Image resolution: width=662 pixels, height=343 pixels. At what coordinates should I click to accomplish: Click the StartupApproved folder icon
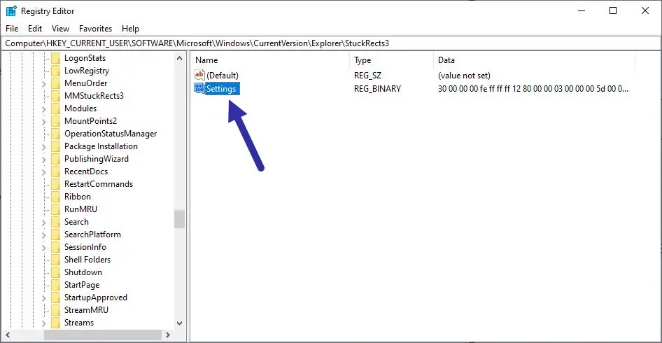click(x=55, y=297)
